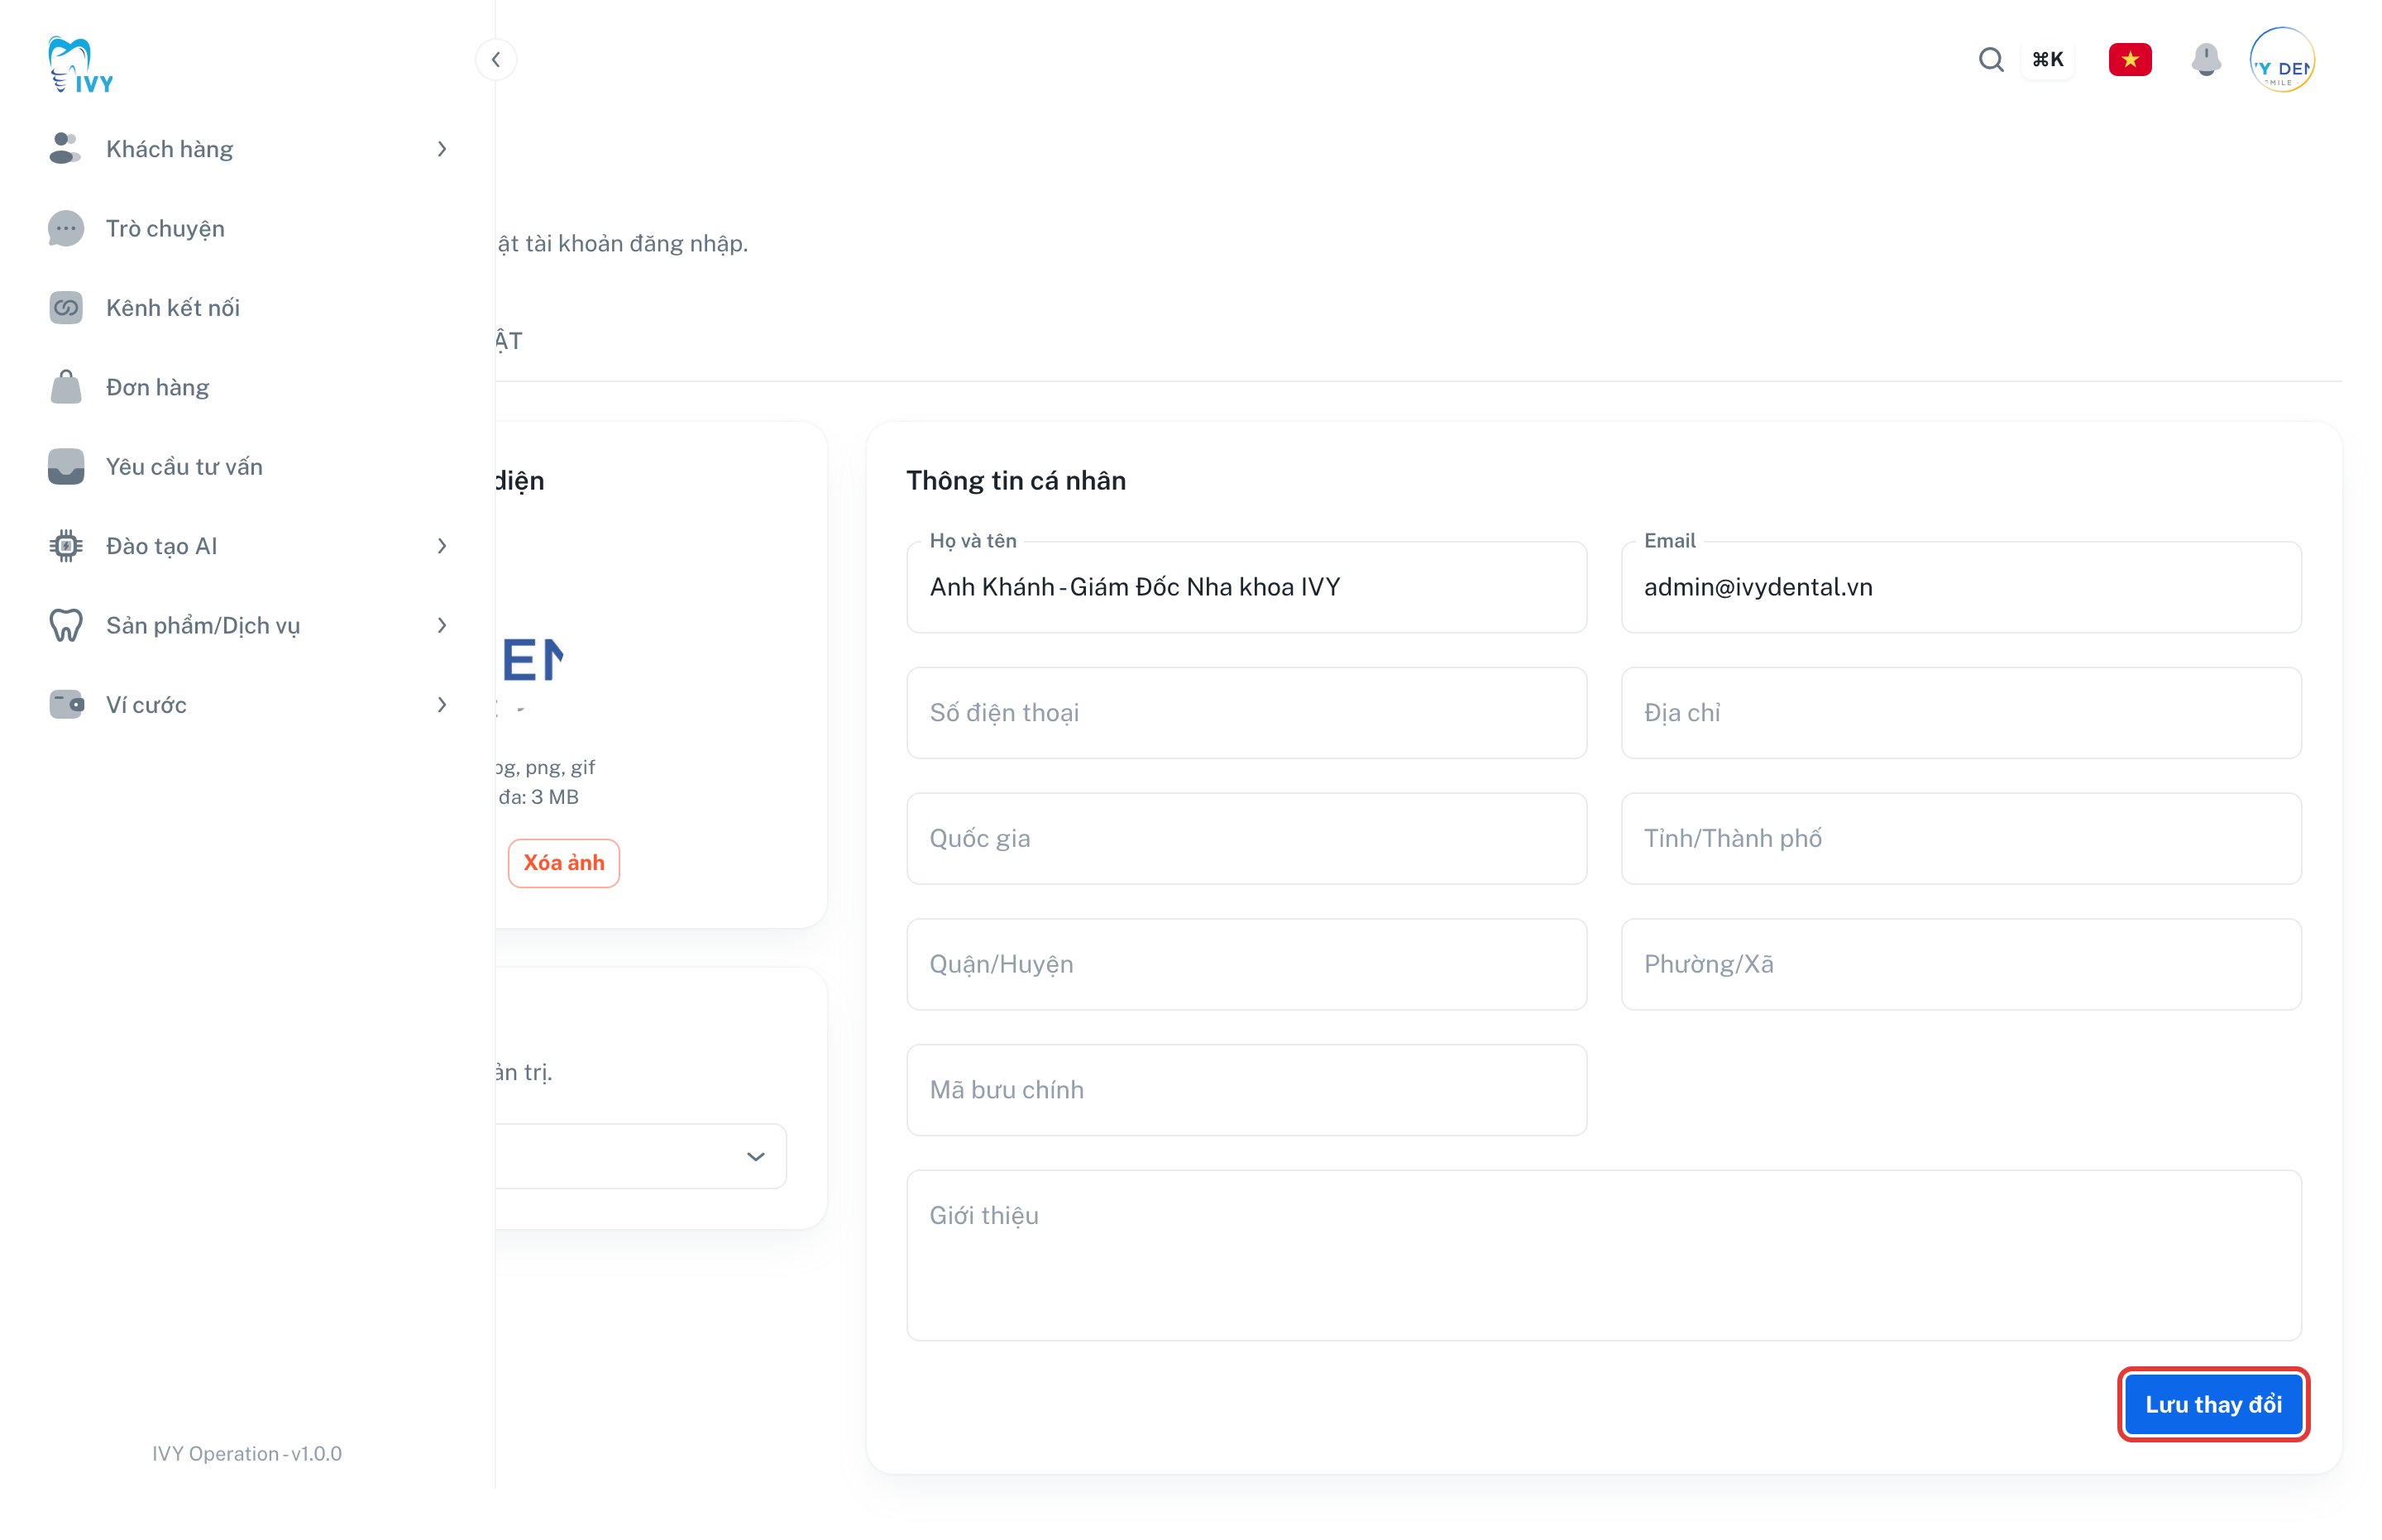Click the Phường/Xã field
This screenshot has width=2382, height=1540.
click(x=1961, y=964)
